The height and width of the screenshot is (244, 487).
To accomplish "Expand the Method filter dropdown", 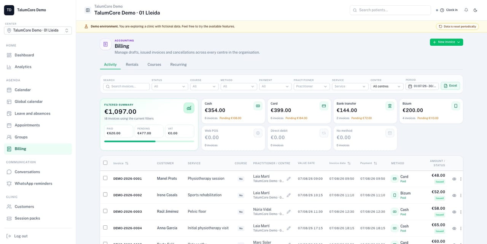I will [x=239, y=86].
